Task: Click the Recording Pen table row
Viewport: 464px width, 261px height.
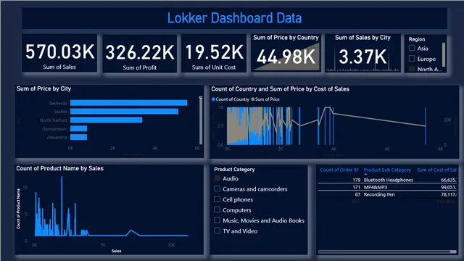Action: (387, 194)
